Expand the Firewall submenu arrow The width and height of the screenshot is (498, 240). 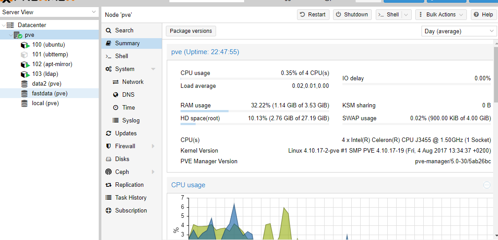click(153, 146)
